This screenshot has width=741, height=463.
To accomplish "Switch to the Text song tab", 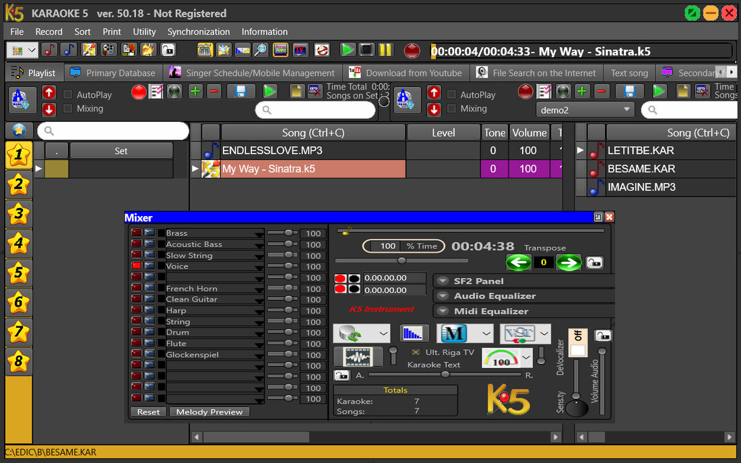I will coord(629,73).
